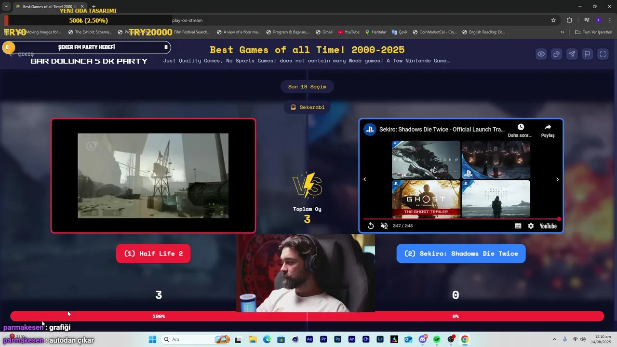Open the CoinMarketCal bookmark
The width and height of the screenshot is (617, 347).
(434, 32)
